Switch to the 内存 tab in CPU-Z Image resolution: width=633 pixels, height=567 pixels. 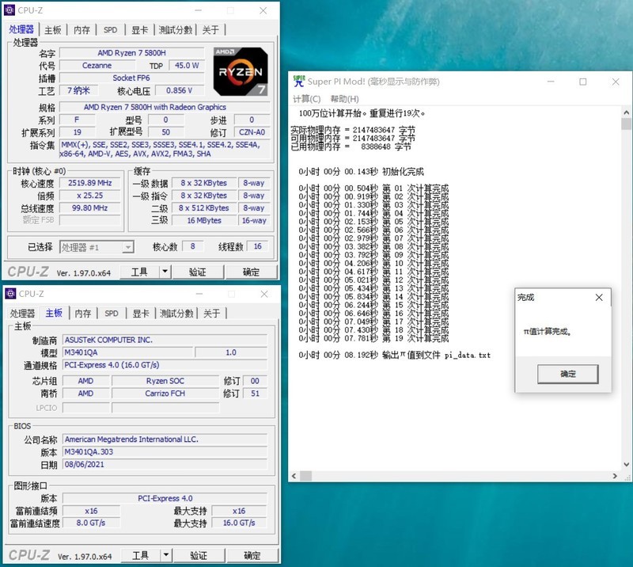coord(82,30)
